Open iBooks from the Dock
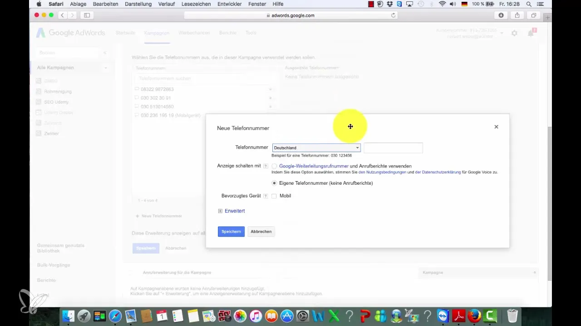The image size is (581, 326). point(271,316)
